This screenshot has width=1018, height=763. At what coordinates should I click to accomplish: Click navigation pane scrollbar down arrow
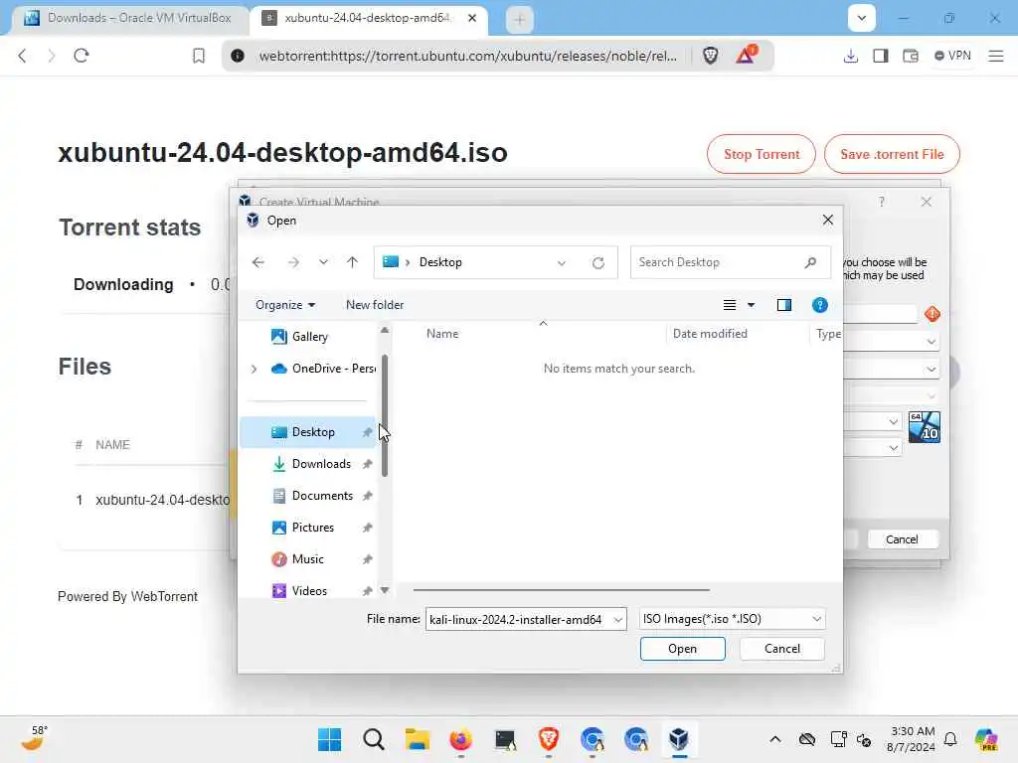pyautogui.click(x=385, y=590)
